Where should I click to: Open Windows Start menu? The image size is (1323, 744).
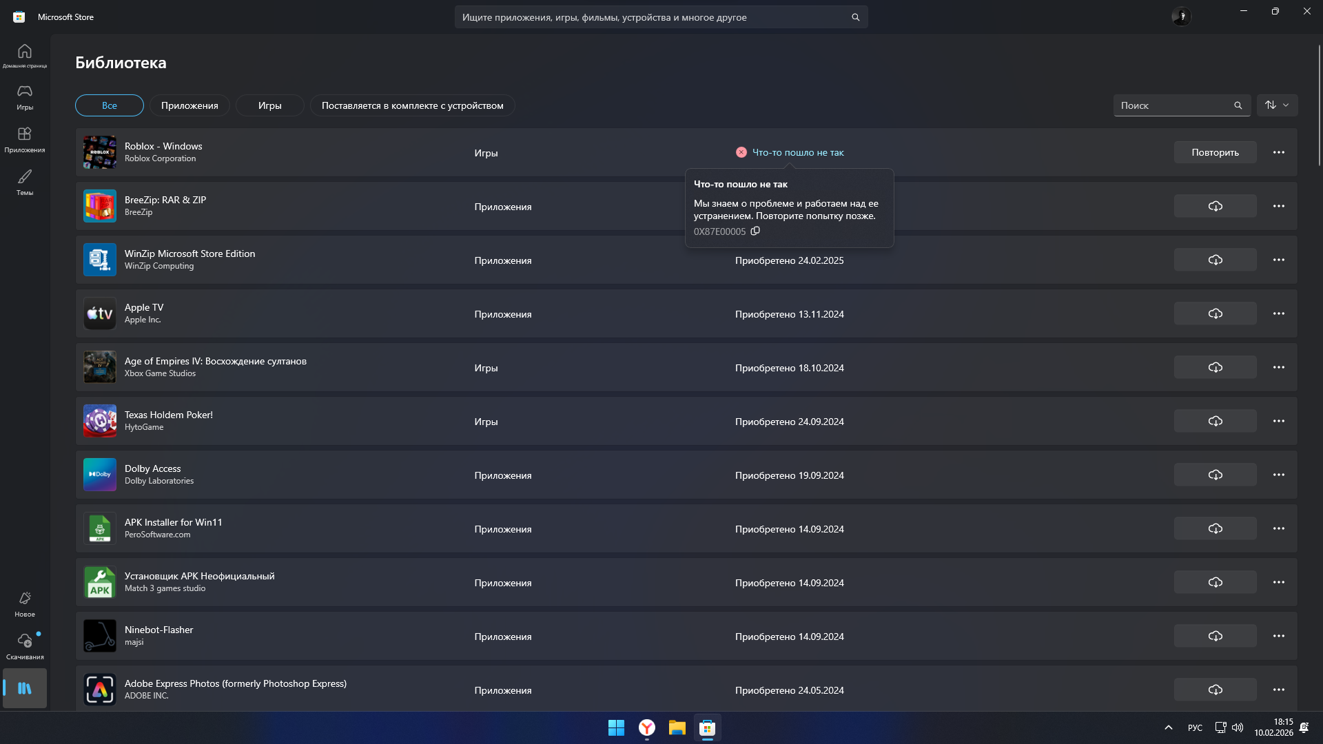(616, 727)
